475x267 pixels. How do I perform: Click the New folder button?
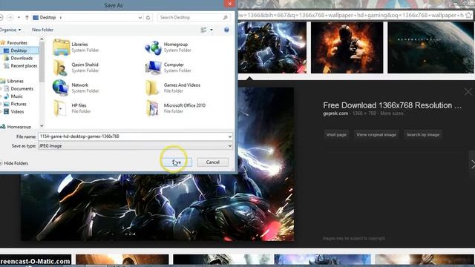43,30
